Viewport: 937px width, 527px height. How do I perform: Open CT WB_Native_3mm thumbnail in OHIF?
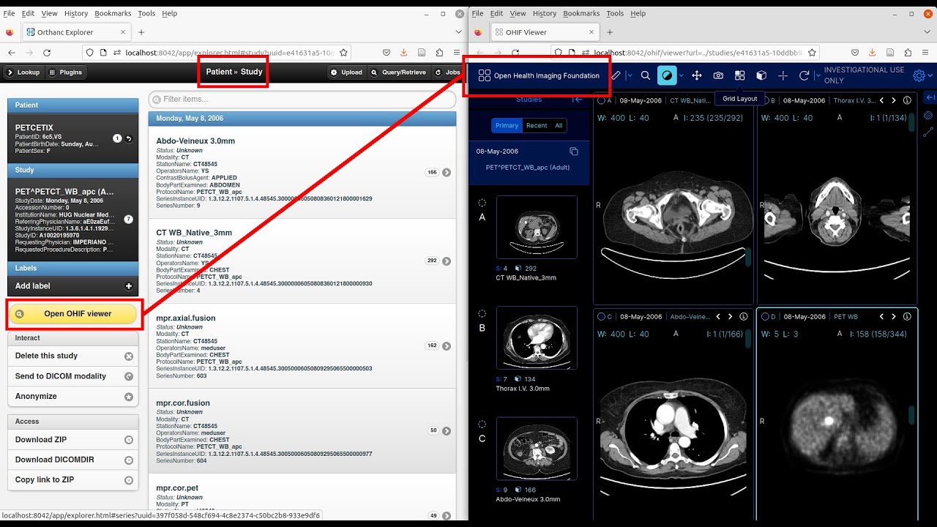click(537, 227)
